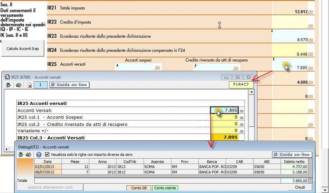The width and height of the screenshot is (329, 193).
Task: Click scroll left arrow in IR25 window
Action: (6, 149)
